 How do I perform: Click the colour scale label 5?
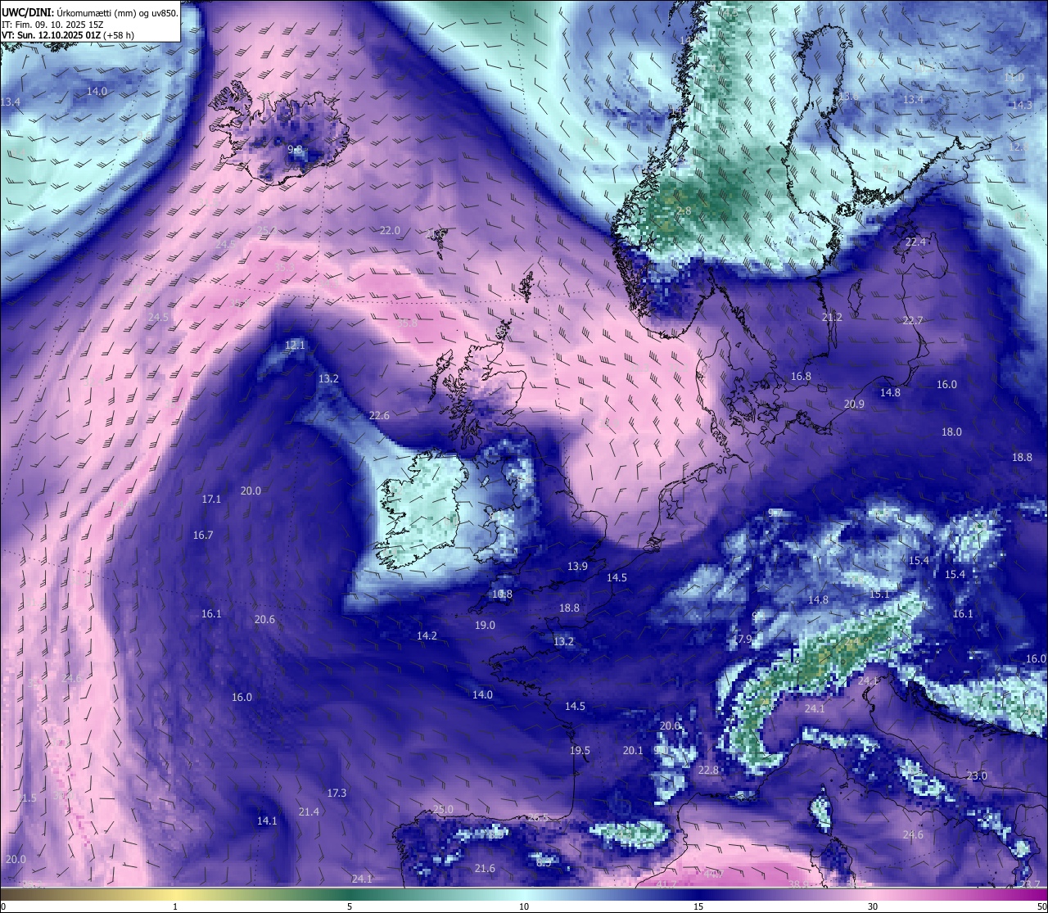pos(350,906)
